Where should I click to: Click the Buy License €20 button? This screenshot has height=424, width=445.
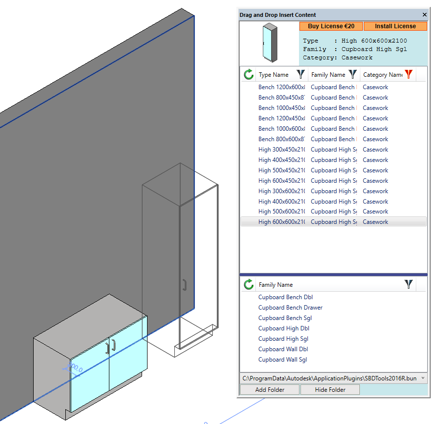coord(331,26)
